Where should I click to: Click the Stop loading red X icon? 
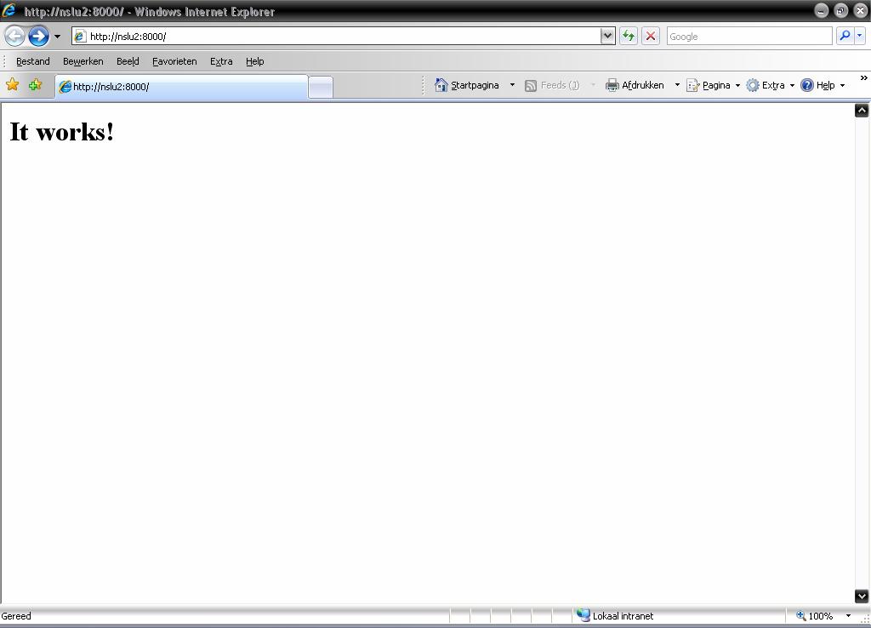click(651, 36)
